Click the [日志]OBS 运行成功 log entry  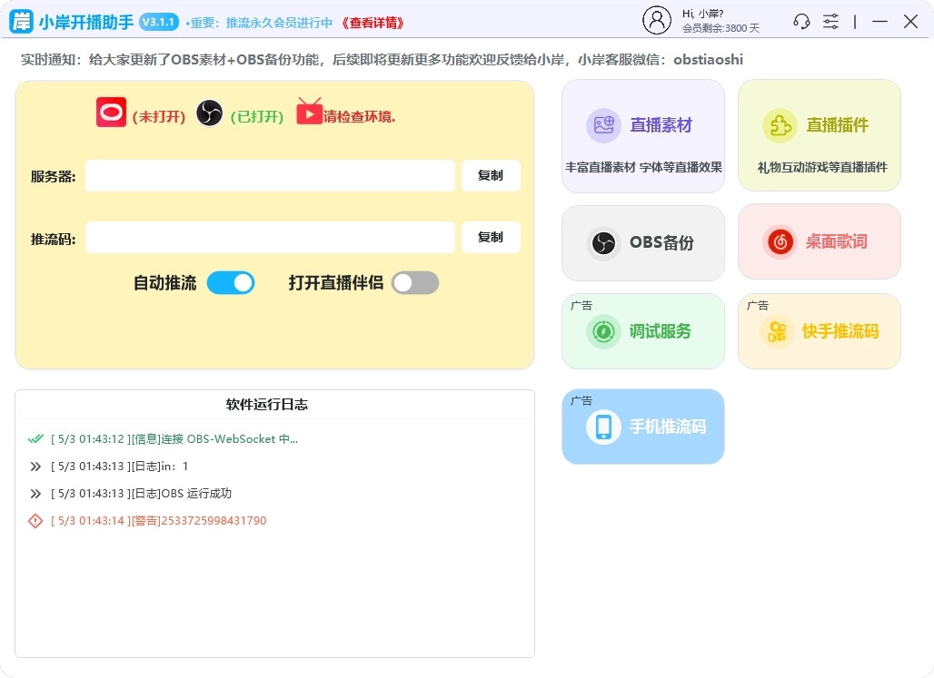[x=141, y=494]
